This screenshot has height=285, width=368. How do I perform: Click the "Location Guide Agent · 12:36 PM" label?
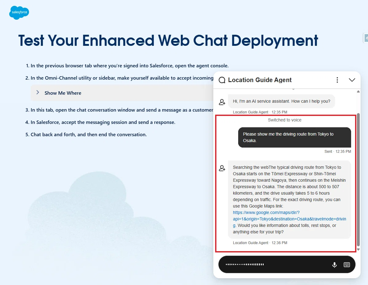click(x=260, y=243)
